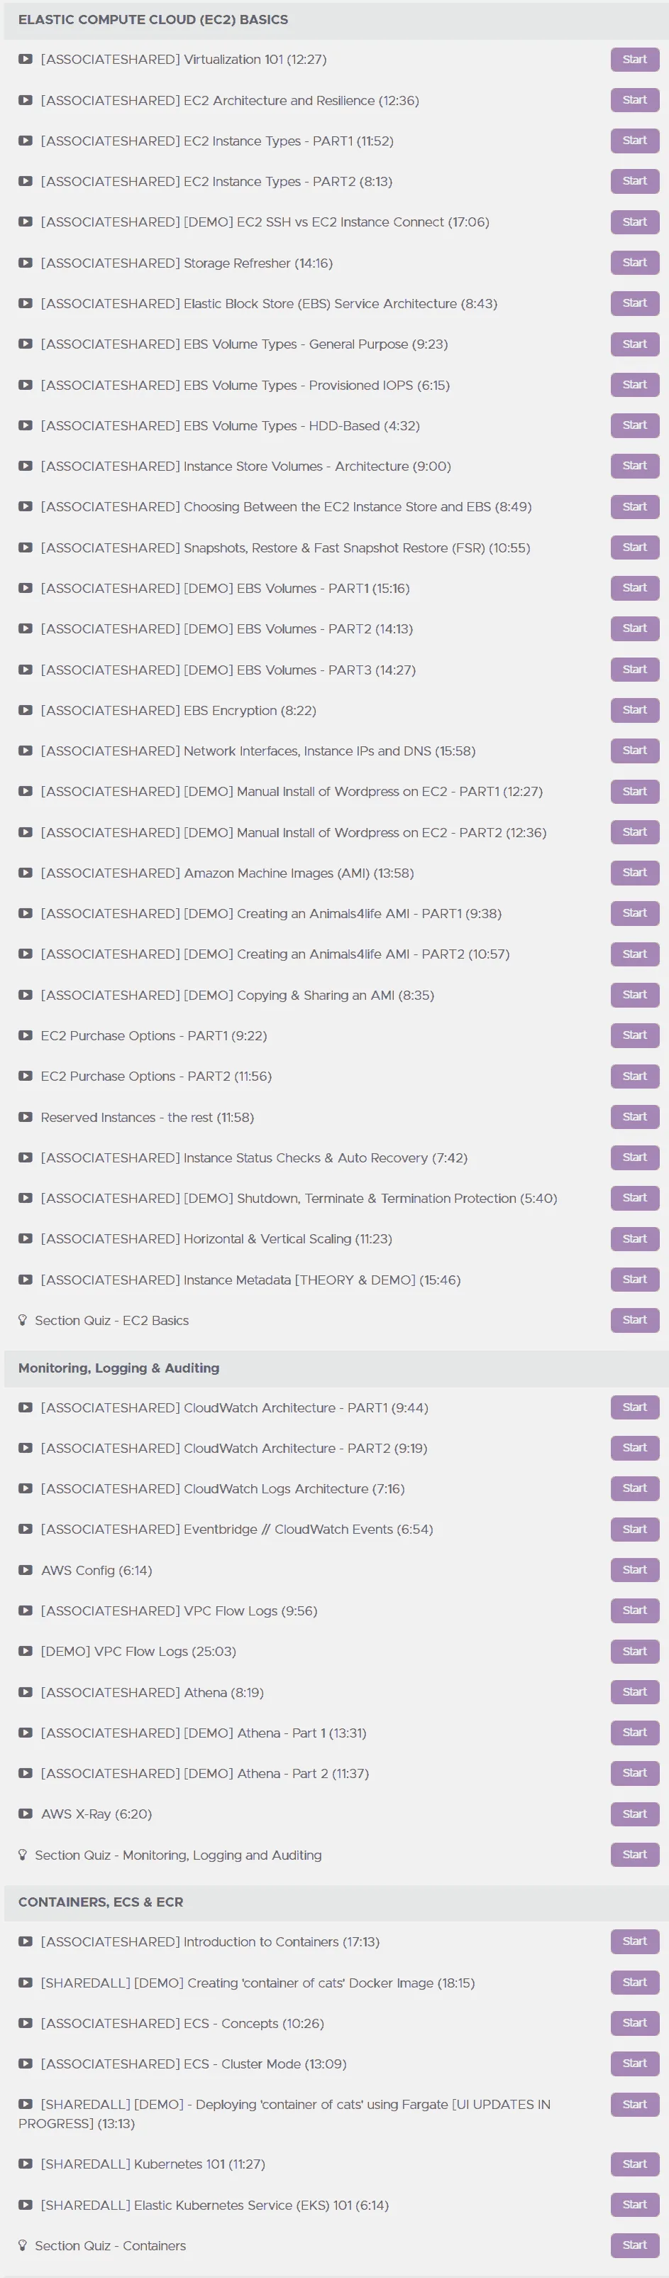Start the EC2 Architecture and Resilience lesson

pyautogui.click(x=634, y=100)
